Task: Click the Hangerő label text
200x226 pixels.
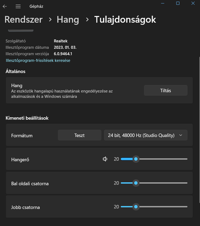Action: (20, 160)
